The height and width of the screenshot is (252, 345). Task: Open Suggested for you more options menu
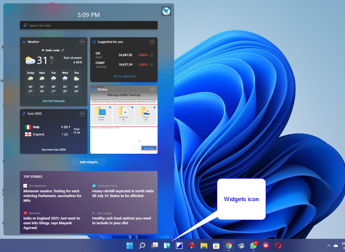click(x=152, y=42)
